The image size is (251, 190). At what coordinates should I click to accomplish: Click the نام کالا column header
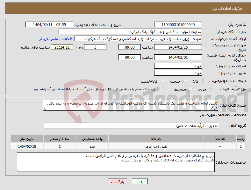click(156, 139)
